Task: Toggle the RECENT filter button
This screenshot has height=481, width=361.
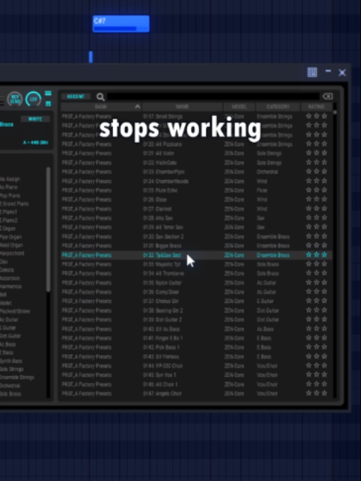Action: tap(76, 96)
